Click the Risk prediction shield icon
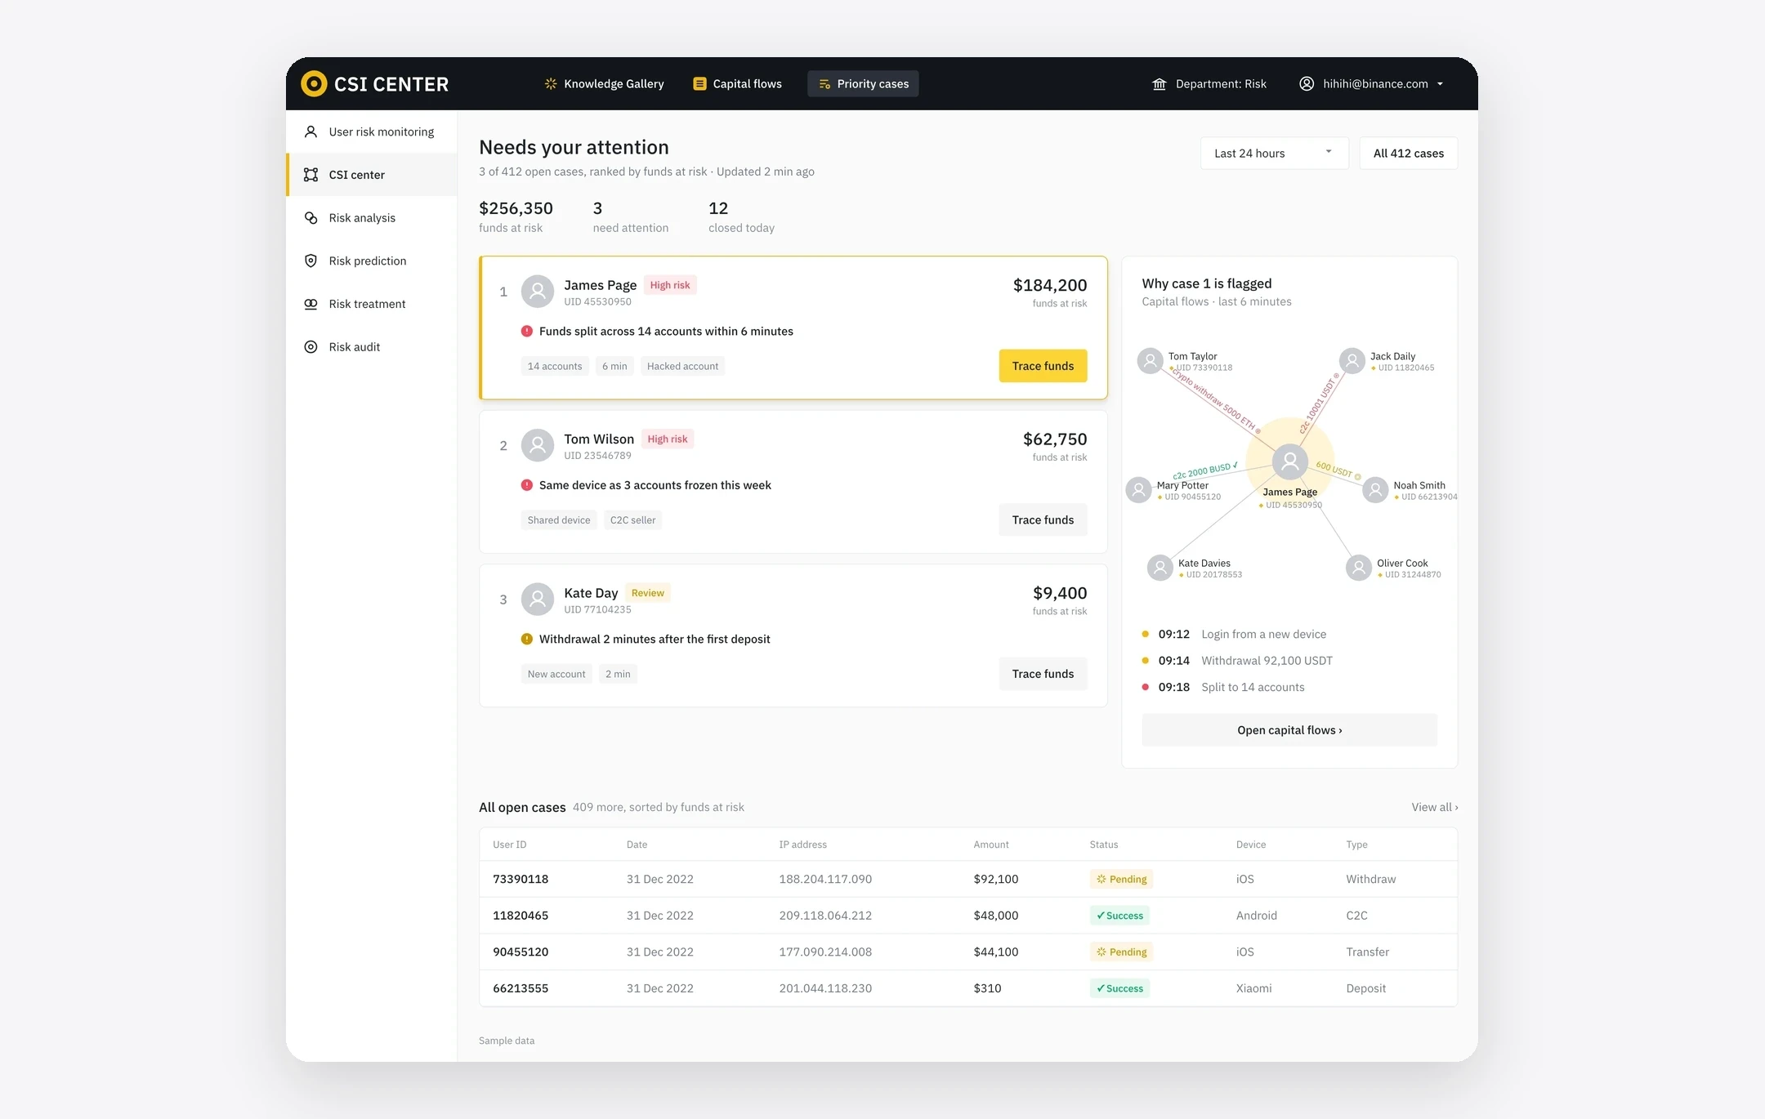1765x1119 pixels. click(x=311, y=261)
